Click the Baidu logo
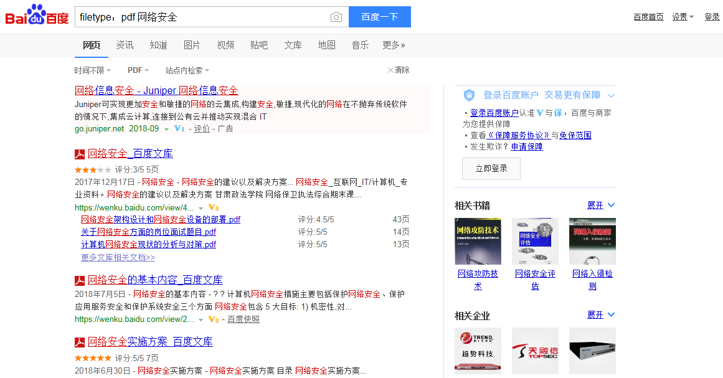723x378 pixels. tap(37, 15)
